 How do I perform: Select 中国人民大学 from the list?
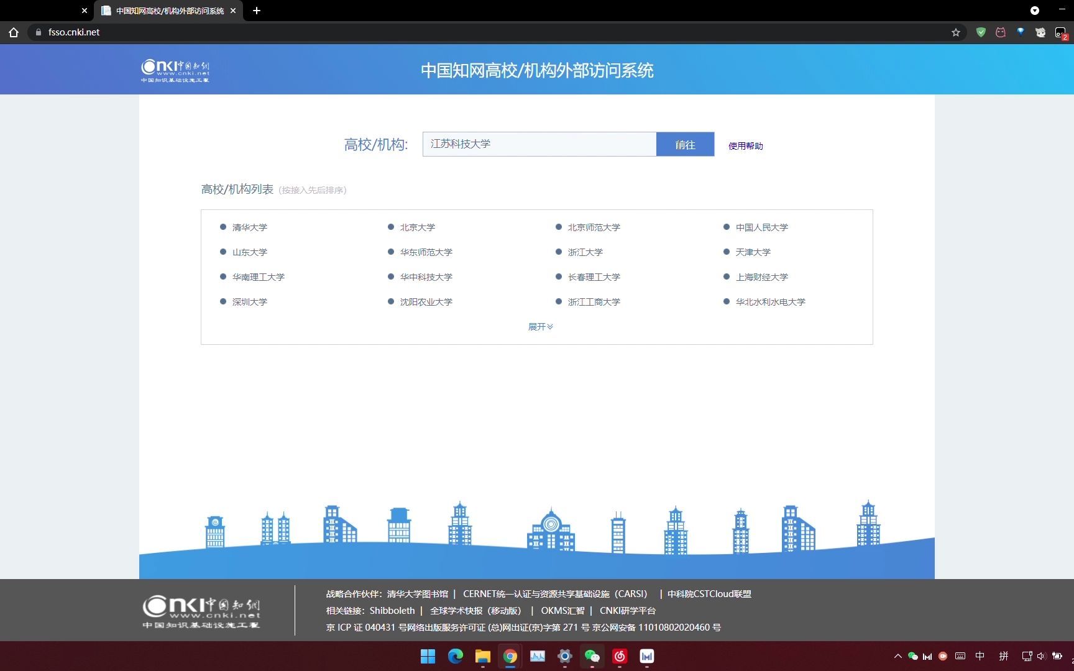pos(762,227)
